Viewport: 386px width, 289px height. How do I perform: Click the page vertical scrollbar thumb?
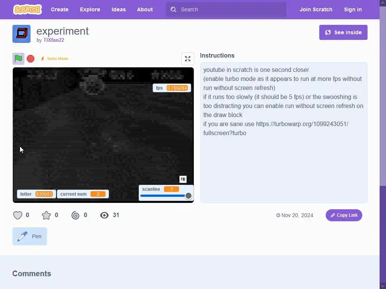tap(383, 96)
